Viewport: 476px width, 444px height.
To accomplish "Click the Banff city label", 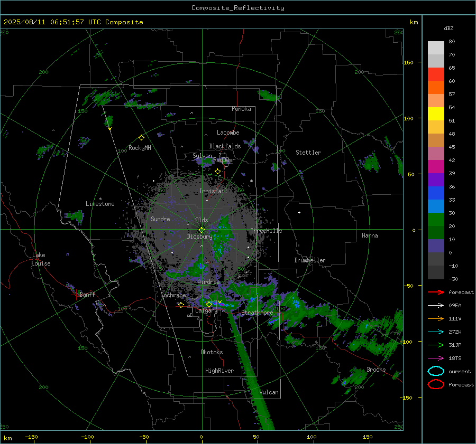I will coord(87,294).
